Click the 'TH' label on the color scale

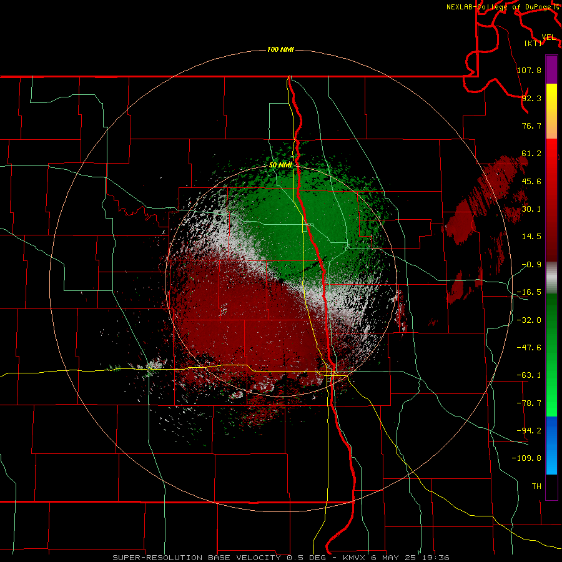click(536, 486)
